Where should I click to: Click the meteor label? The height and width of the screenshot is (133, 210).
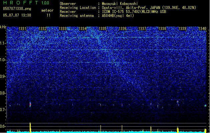click(x=47, y=10)
